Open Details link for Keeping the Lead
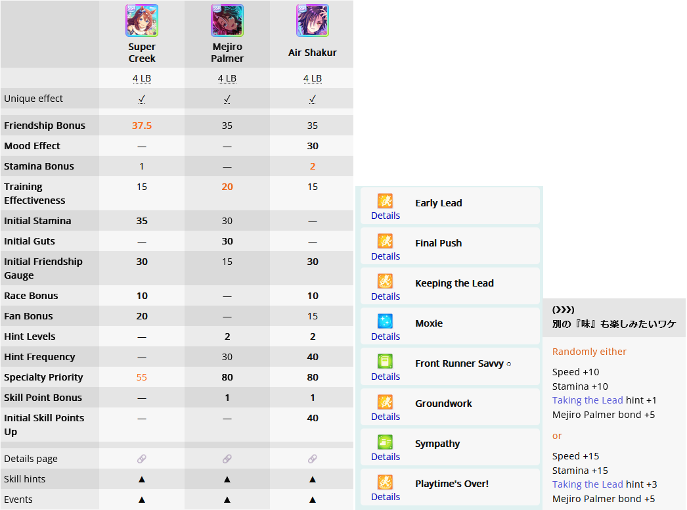Image resolution: width=687 pixels, height=510 pixels. pos(386,296)
